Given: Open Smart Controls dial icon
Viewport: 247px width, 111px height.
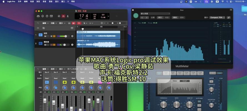Looking at the screenshot, I should 59,16.
